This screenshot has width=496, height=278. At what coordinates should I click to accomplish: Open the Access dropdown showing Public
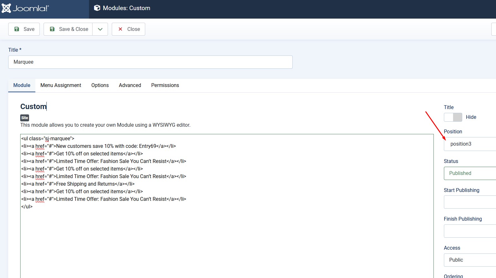pos(470,260)
